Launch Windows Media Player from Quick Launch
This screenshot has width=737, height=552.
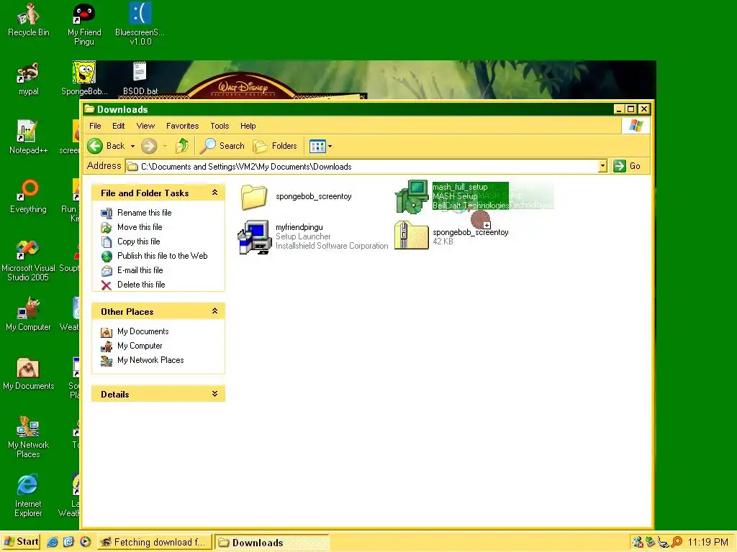85,542
